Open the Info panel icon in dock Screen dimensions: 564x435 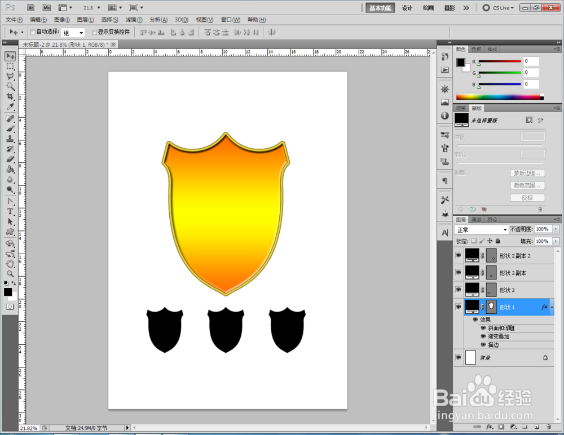[445, 116]
